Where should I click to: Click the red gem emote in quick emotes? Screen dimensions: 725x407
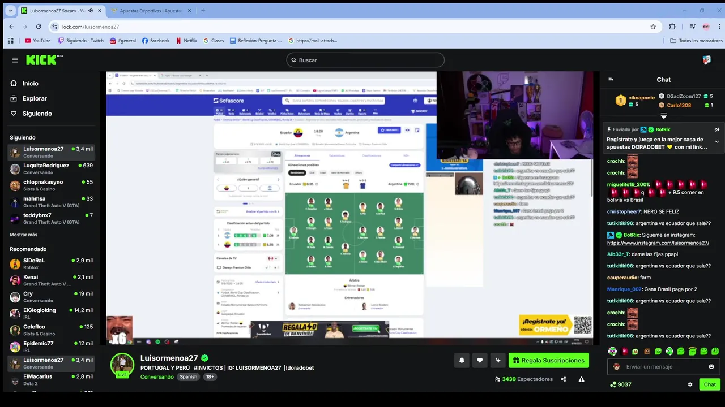tap(625, 351)
